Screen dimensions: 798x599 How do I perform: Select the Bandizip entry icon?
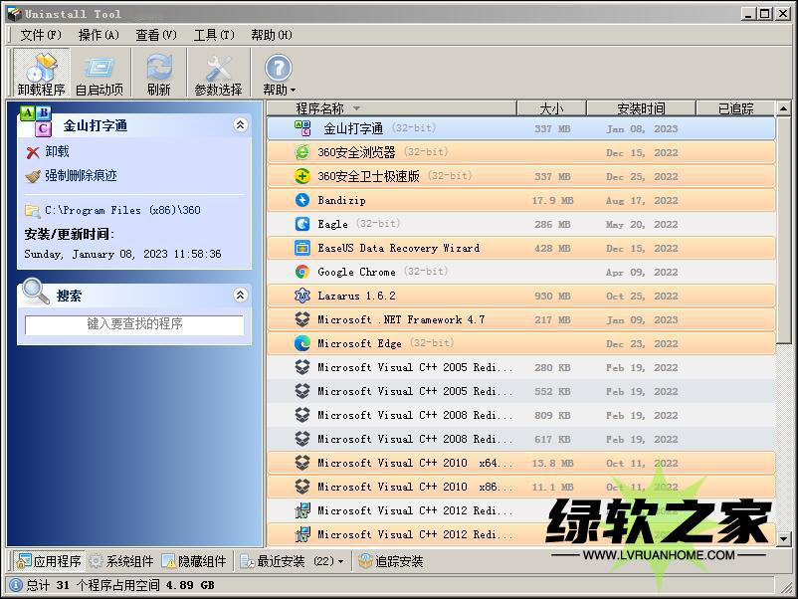pyautogui.click(x=302, y=200)
